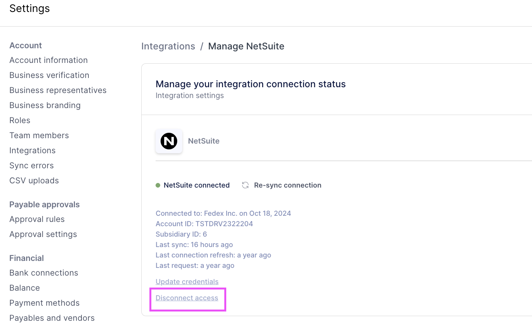
Task: Click 'Last connection refresh' text
Action: (x=213, y=255)
